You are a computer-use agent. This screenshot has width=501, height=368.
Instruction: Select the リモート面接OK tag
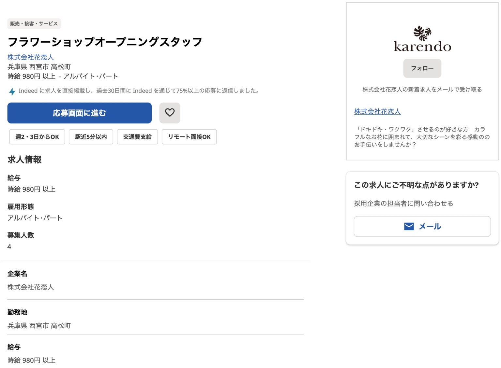pyautogui.click(x=189, y=137)
